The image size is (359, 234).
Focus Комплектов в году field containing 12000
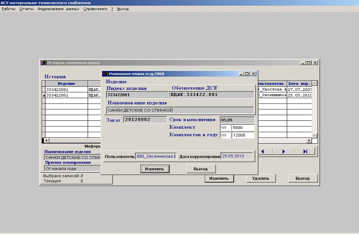(x=243, y=135)
